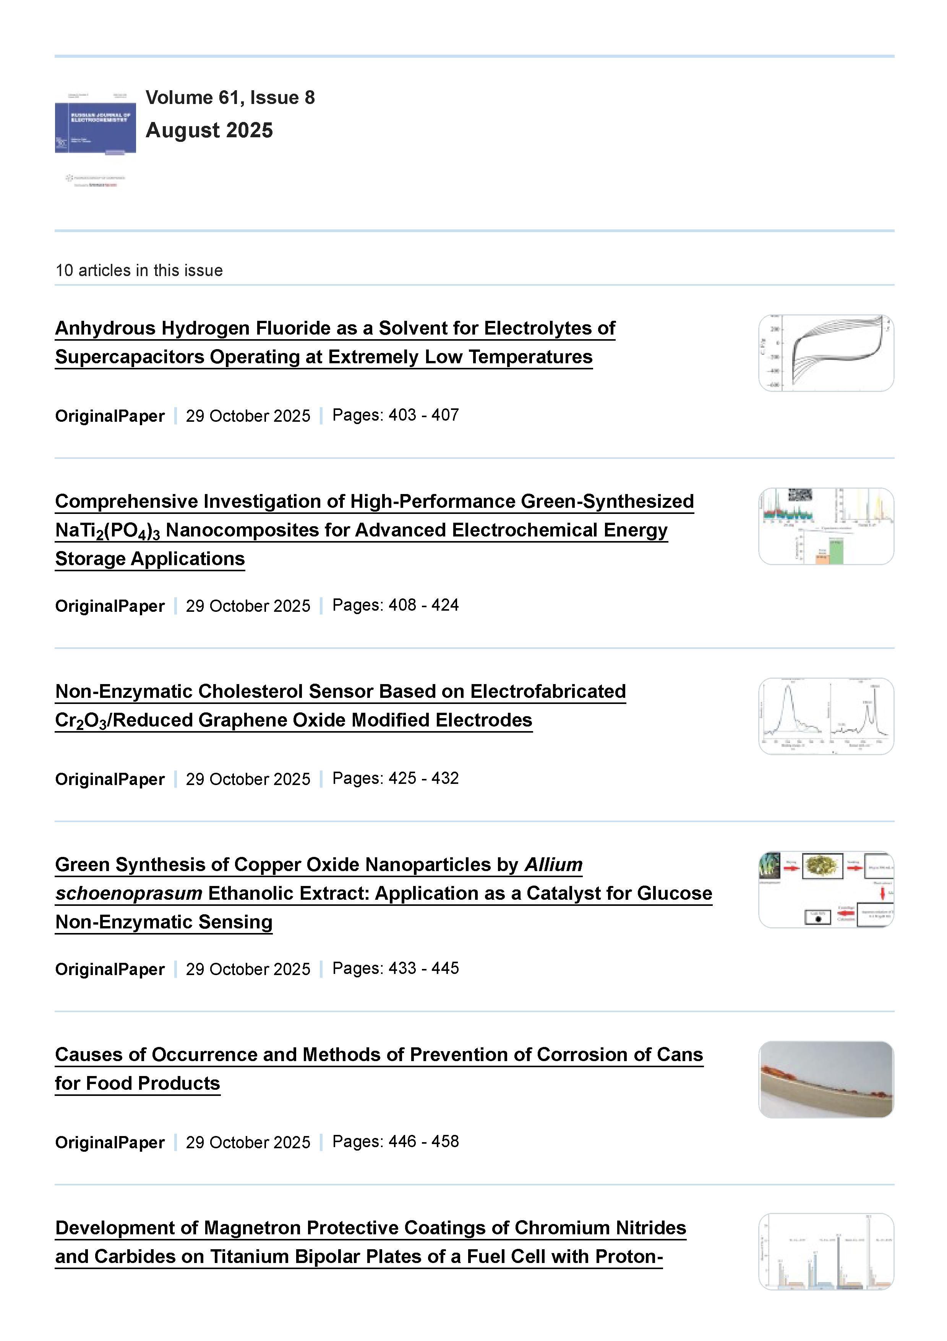The image size is (947, 1341).
Task: Click the publisher logo below the journal cover
Action: click(x=95, y=180)
